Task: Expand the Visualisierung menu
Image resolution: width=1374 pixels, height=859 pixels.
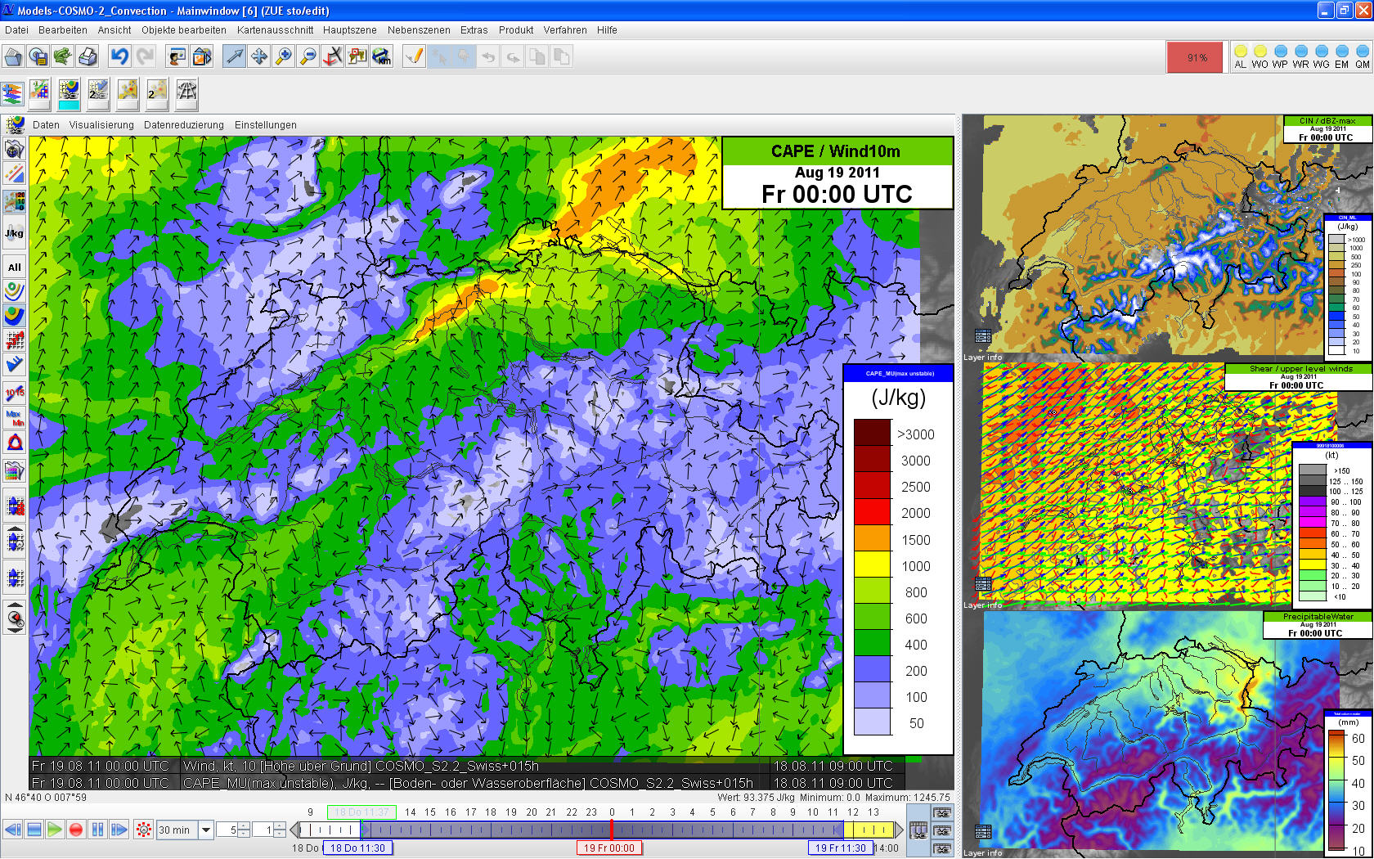Action: click(101, 125)
